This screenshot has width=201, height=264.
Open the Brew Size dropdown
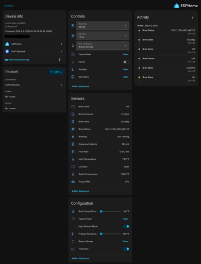[103, 36]
